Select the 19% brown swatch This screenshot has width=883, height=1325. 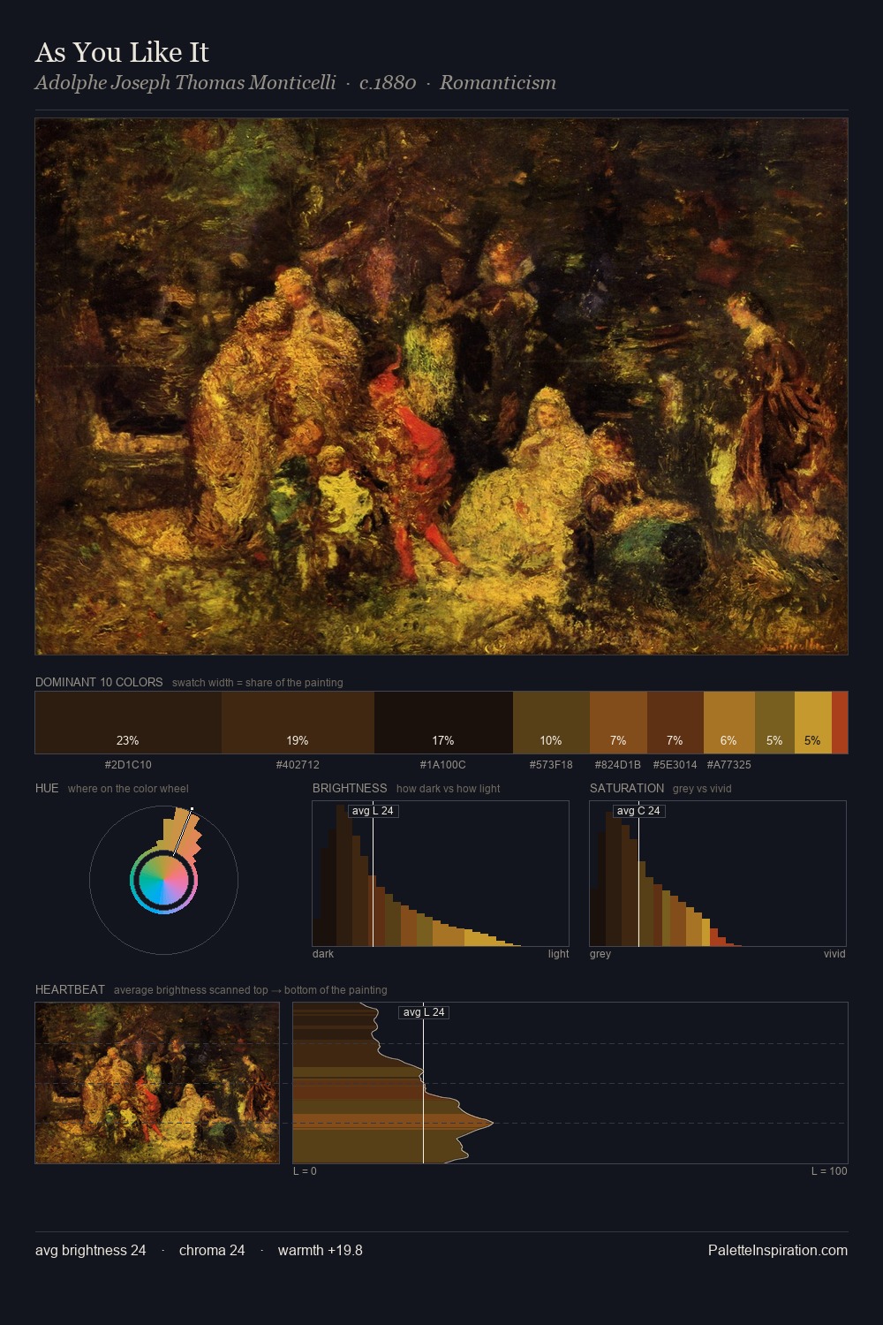tap(298, 723)
